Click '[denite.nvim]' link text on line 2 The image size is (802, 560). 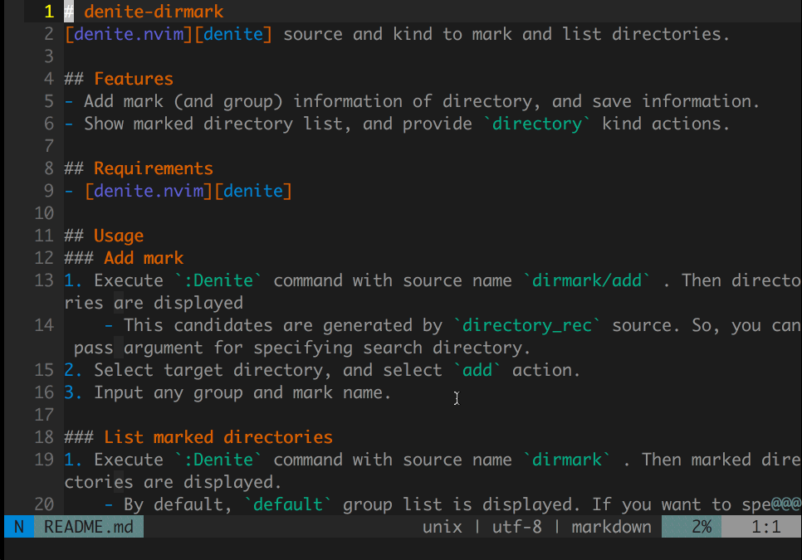(x=129, y=34)
